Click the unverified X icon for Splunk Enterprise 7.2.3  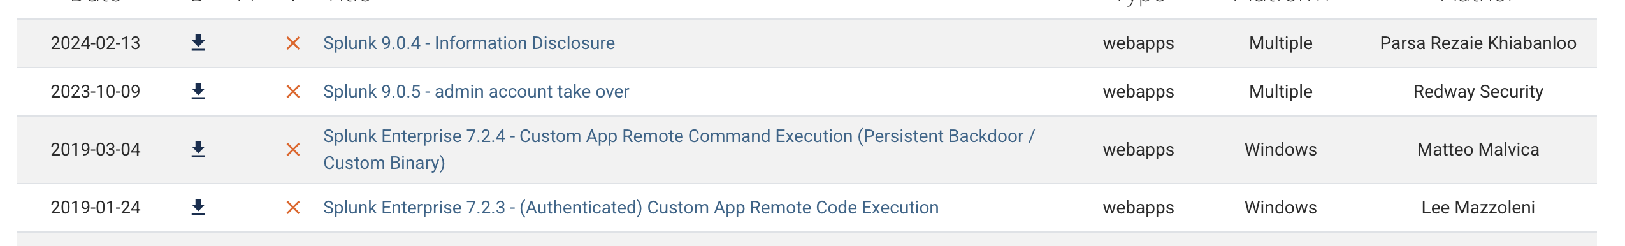pyautogui.click(x=293, y=208)
